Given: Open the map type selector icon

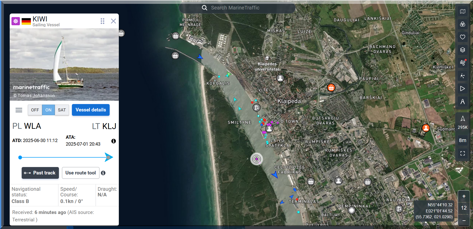Looking at the screenshot, I should 463,11.
